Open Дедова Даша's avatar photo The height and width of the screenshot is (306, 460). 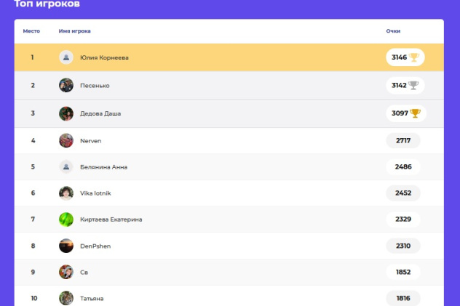pos(66,113)
